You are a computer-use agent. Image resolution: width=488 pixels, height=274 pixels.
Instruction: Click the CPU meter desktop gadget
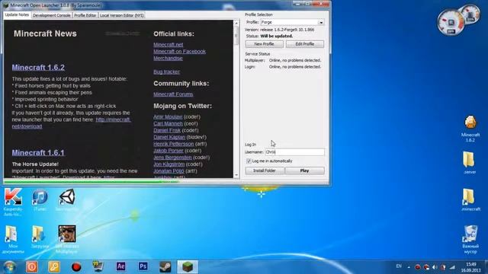(451, 22)
